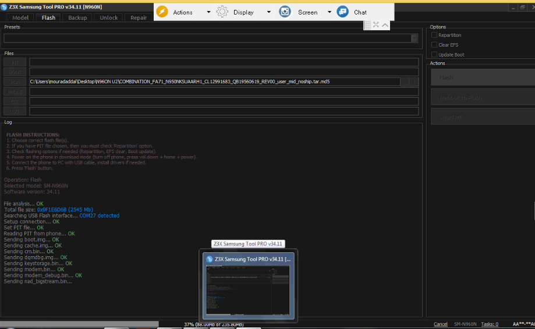Click the USER file path field
Image resolution: width=535 pixels, height=329 pixels.
tap(224, 111)
